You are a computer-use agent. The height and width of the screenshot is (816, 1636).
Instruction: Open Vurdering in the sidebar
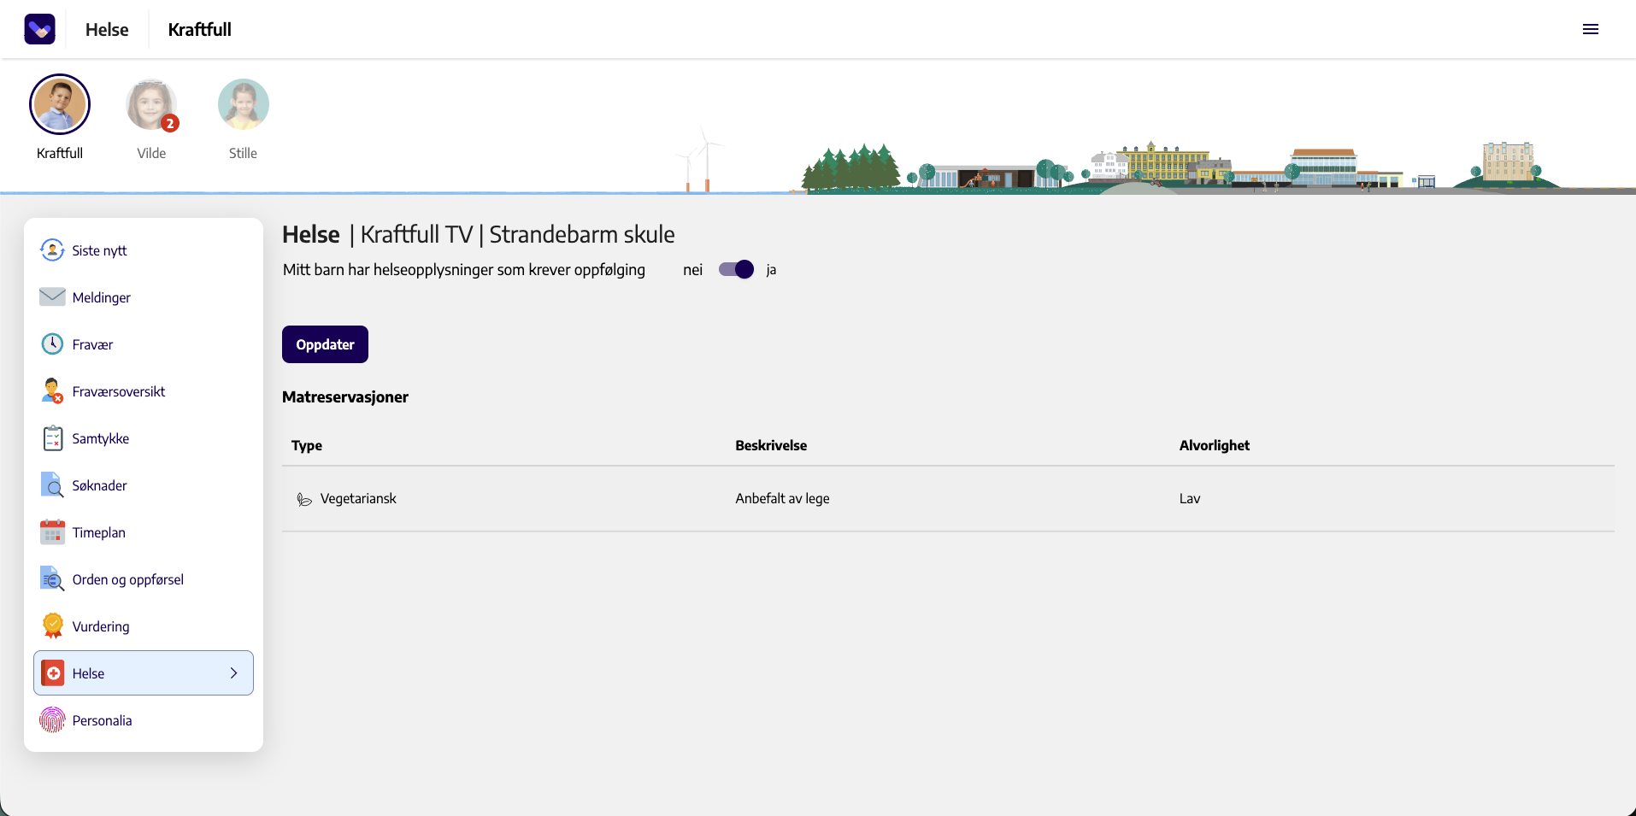coord(144,626)
